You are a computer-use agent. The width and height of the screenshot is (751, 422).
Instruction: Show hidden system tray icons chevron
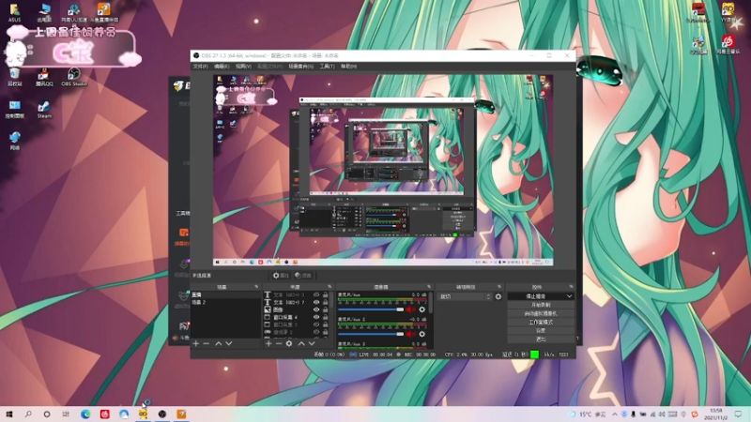pos(615,414)
